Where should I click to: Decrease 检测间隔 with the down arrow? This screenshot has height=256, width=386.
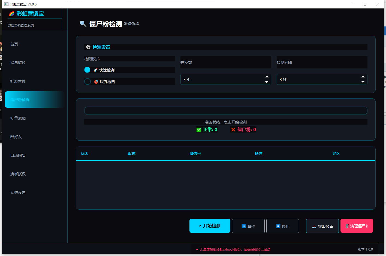click(x=363, y=82)
